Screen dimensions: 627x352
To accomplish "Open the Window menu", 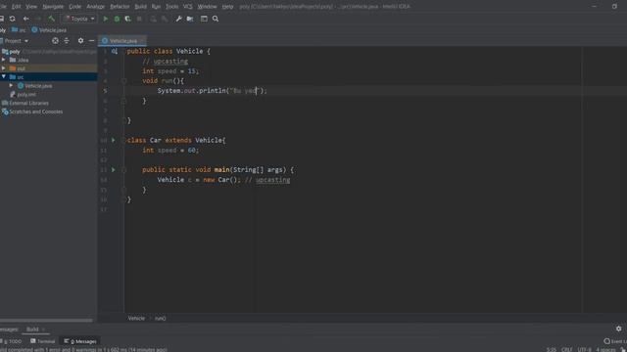I will click(x=207, y=7).
